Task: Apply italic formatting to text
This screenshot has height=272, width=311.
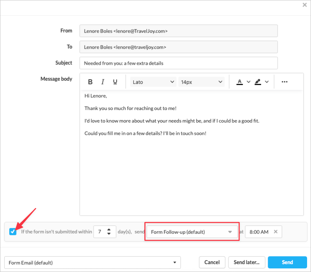Action: click(x=103, y=82)
